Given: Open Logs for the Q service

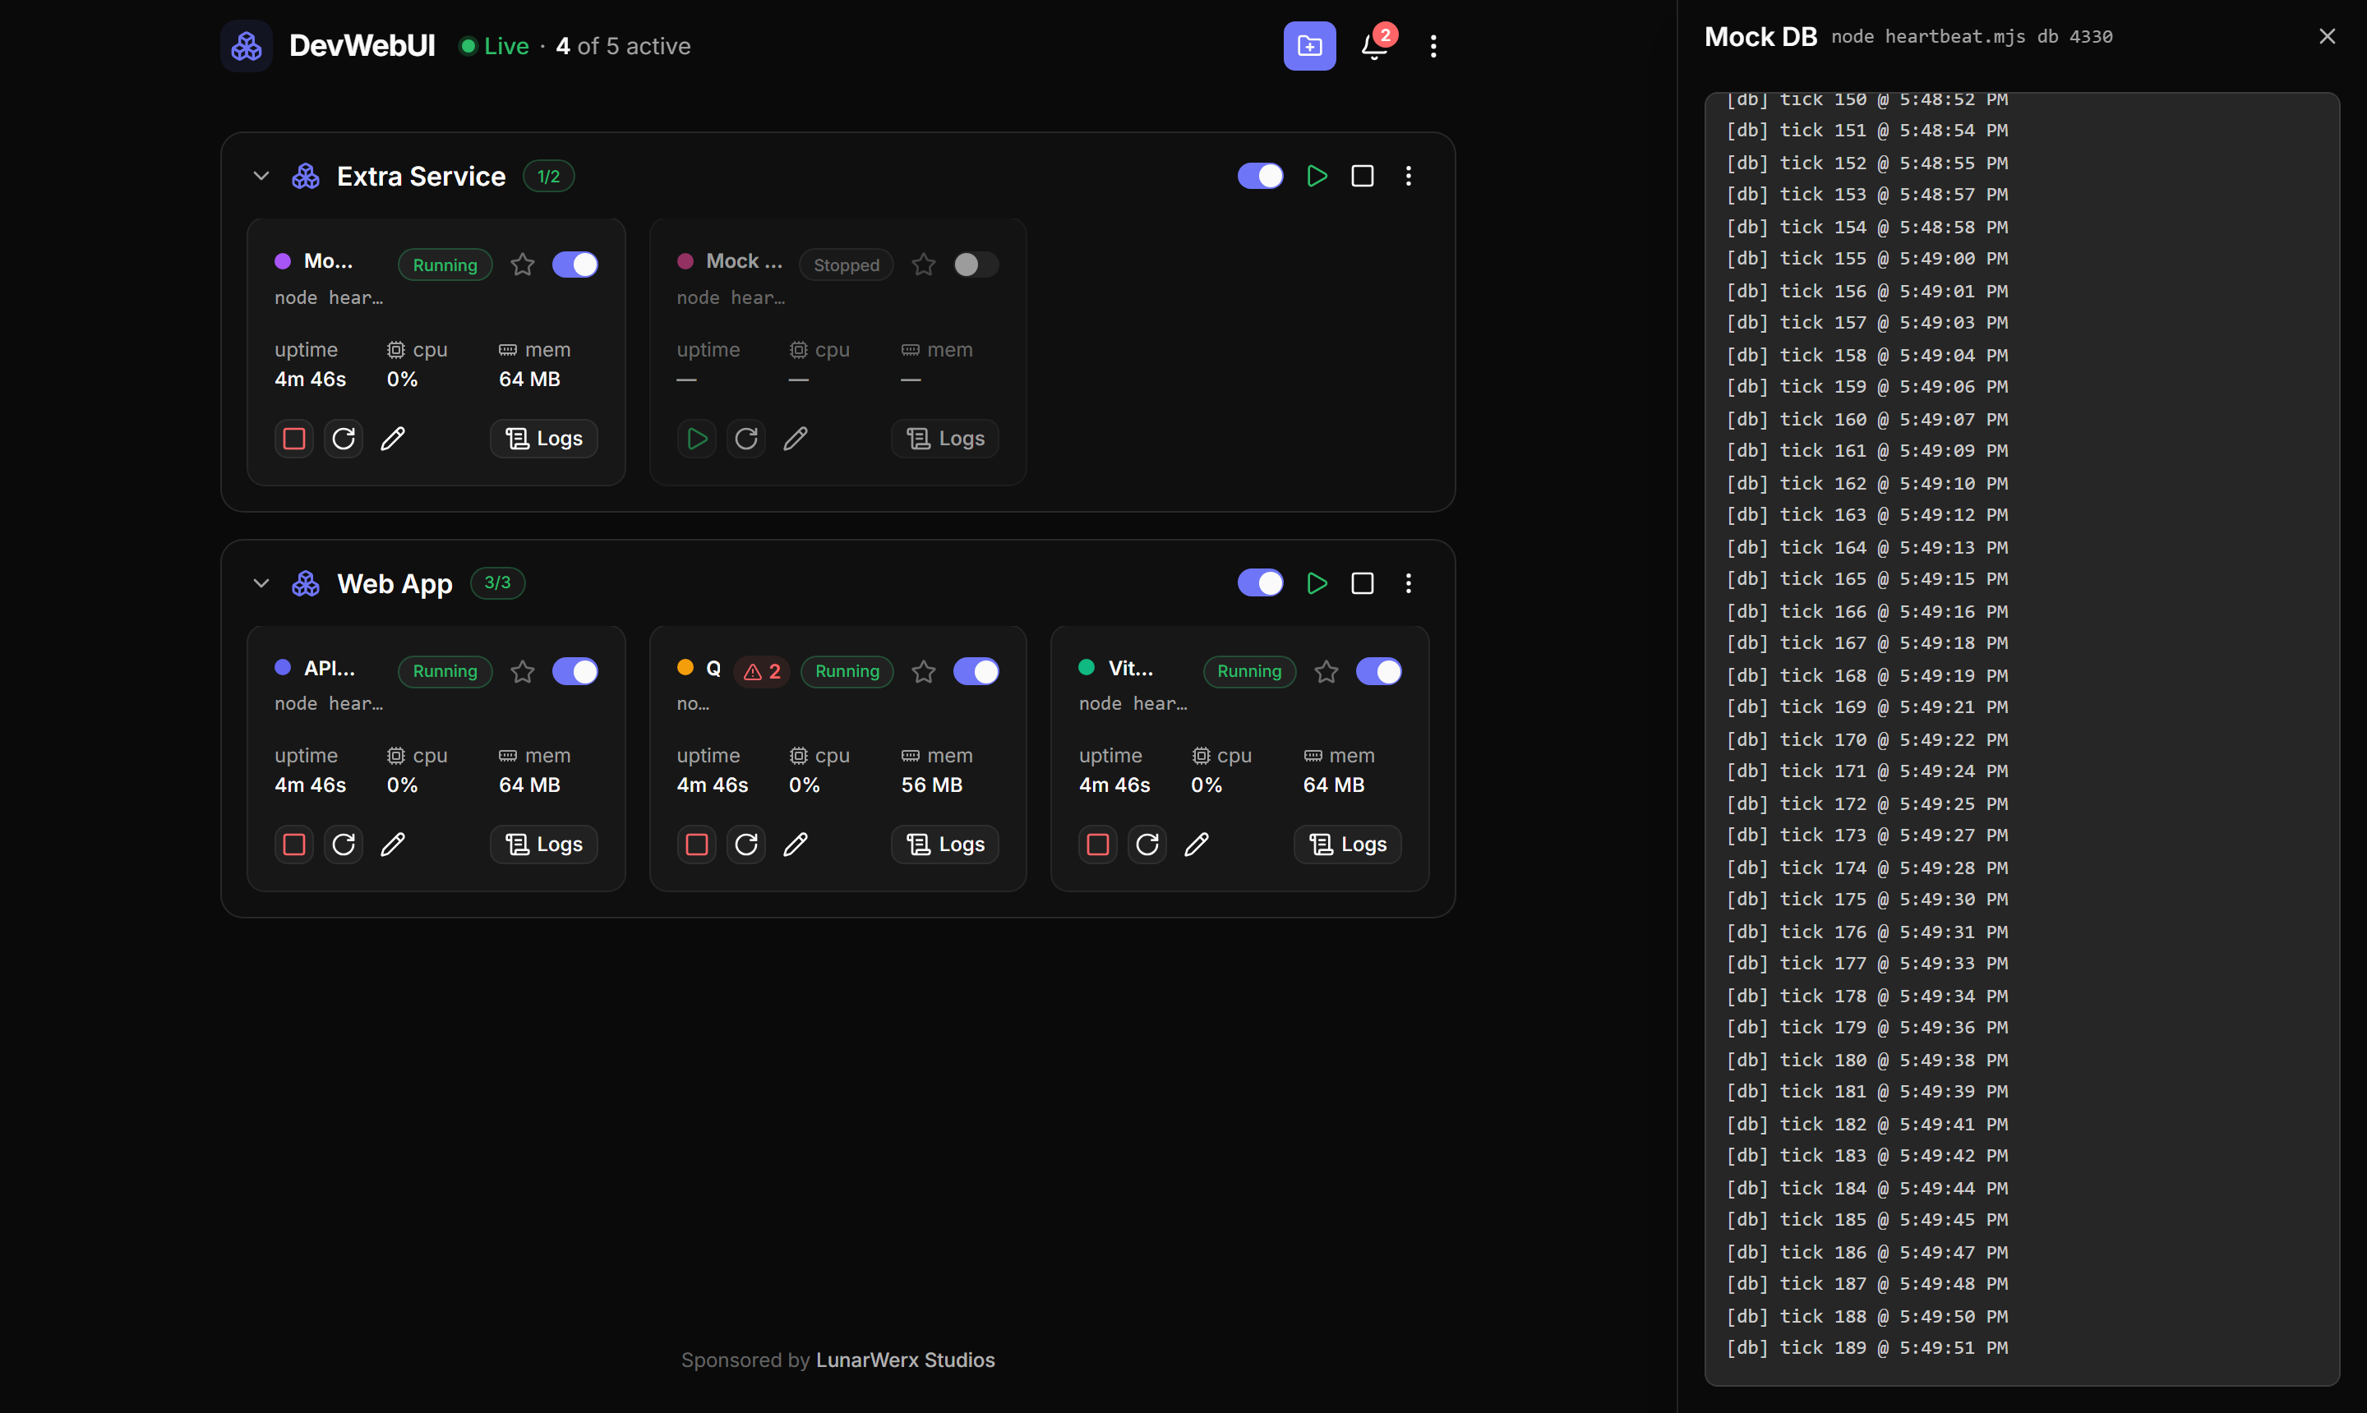Looking at the screenshot, I should click(945, 845).
